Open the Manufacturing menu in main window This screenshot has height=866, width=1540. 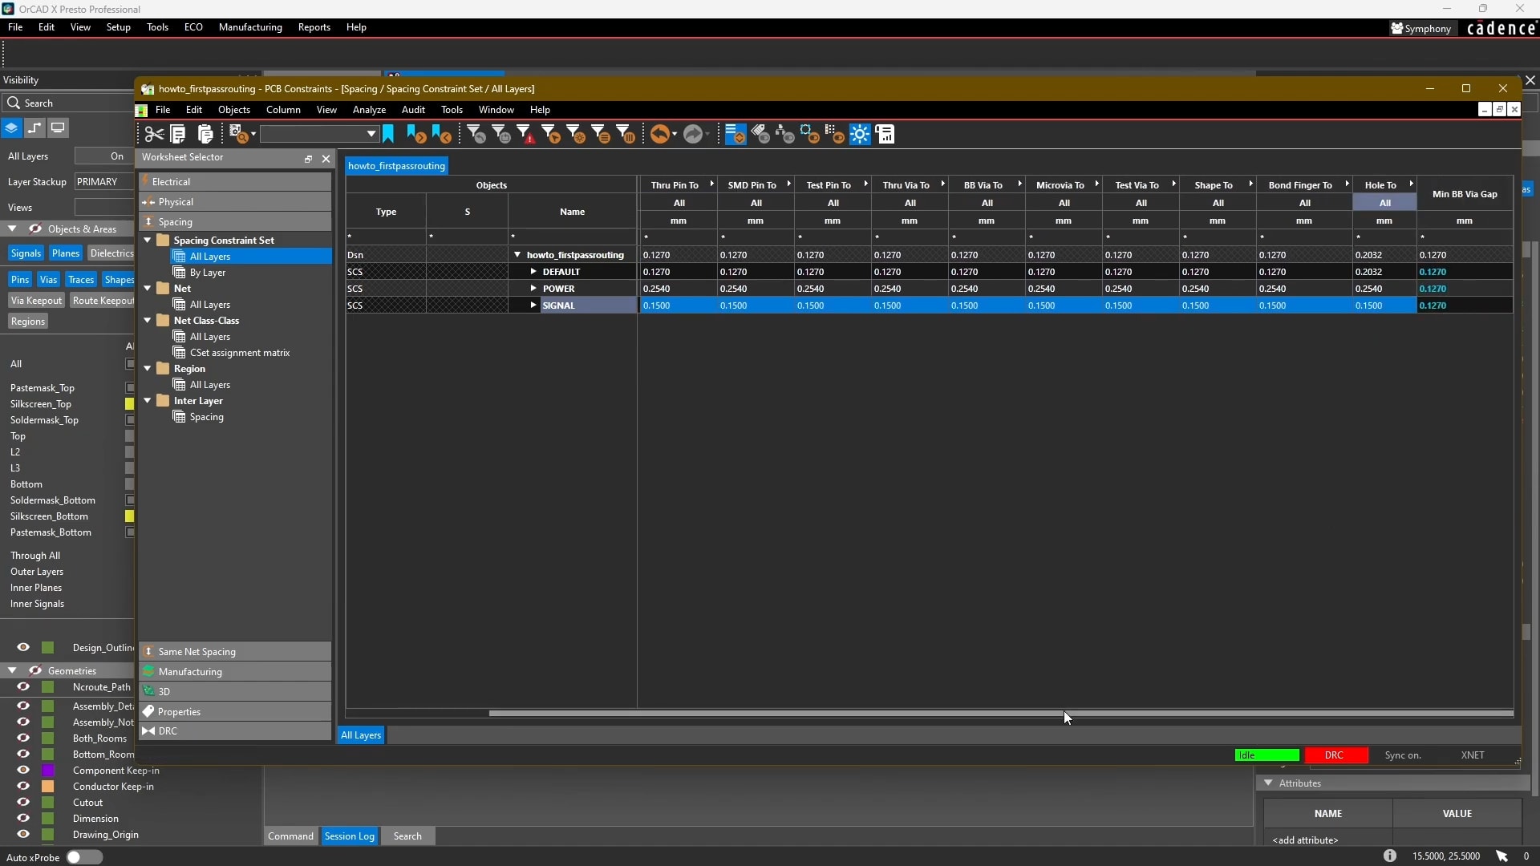250,27
